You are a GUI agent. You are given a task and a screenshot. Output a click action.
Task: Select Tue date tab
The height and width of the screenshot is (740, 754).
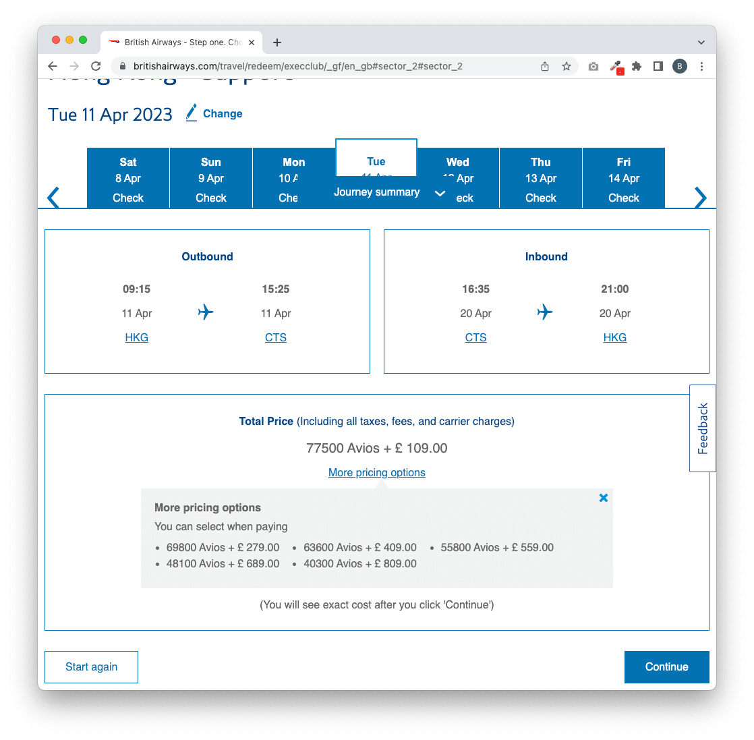pyautogui.click(x=376, y=159)
